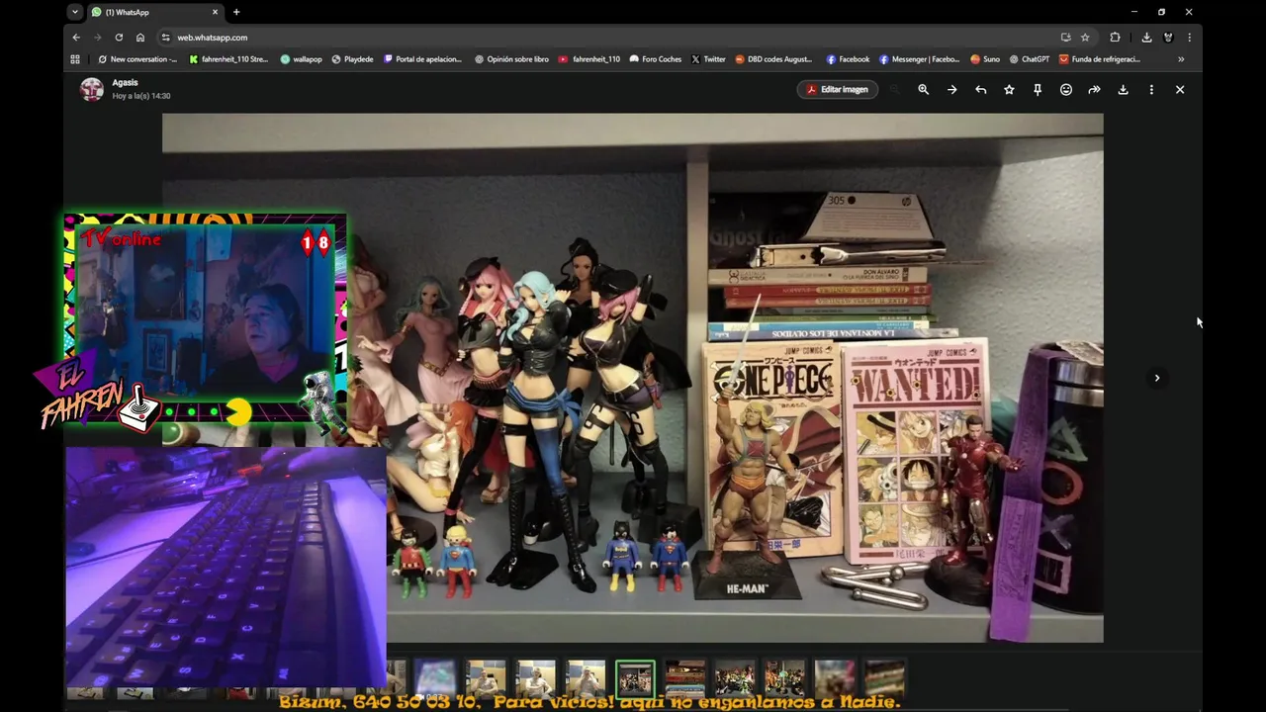The width and height of the screenshot is (1266, 712).
Task: Open the Foro Coches bookmark
Action: [x=655, y=59]
